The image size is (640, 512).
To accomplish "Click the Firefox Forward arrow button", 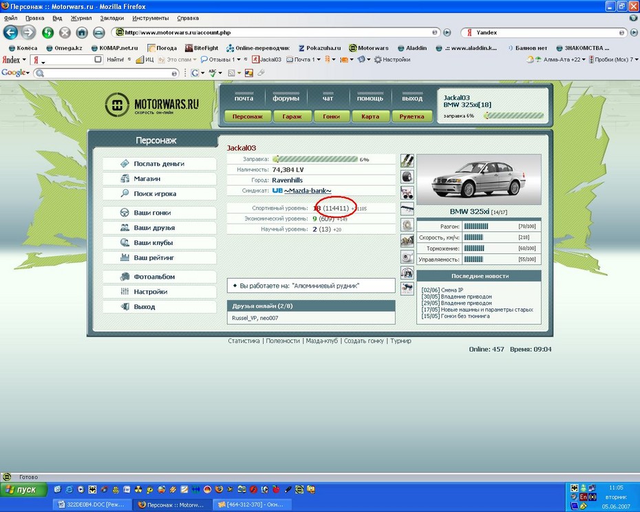I will click(29, 32).
